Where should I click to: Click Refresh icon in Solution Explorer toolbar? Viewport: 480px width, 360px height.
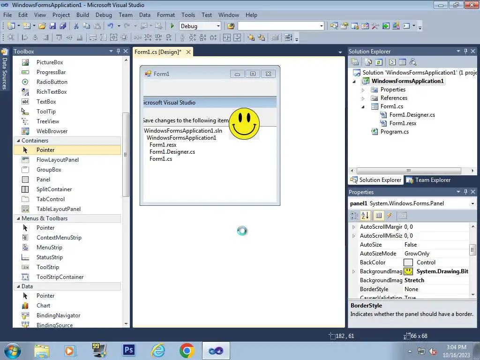coord(379,62)
